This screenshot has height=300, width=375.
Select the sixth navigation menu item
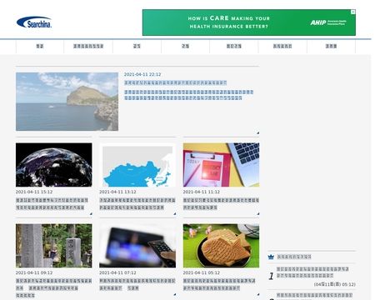pyautogui.click(x=282, y=46)
